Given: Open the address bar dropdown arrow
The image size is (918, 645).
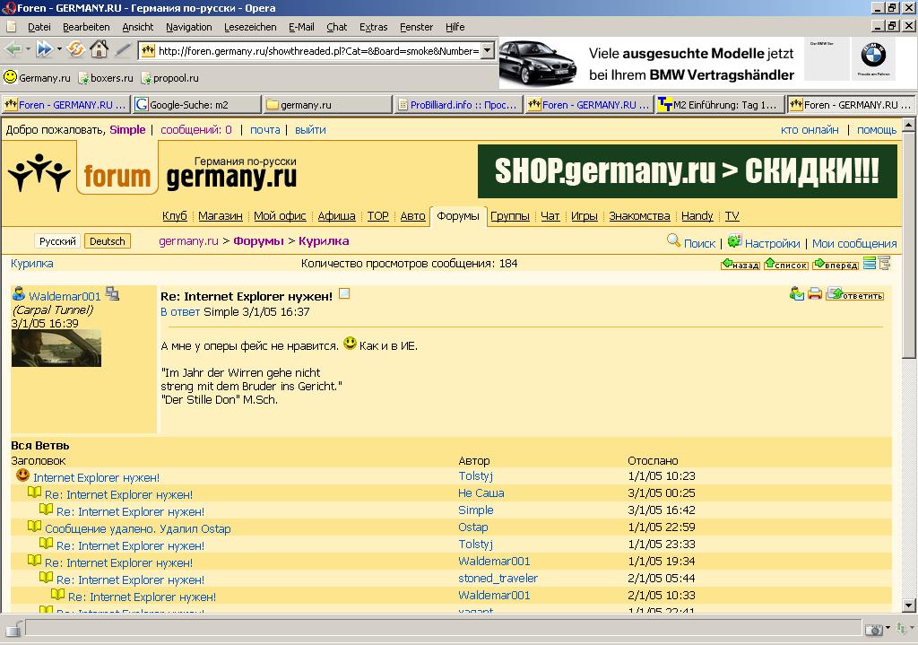Looking at the screenshot, I should click(487, 50).
